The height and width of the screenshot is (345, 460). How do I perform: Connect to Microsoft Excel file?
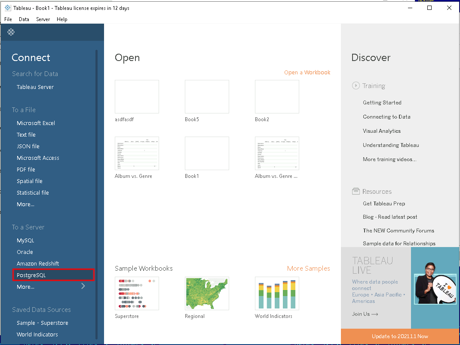(36, 123)
